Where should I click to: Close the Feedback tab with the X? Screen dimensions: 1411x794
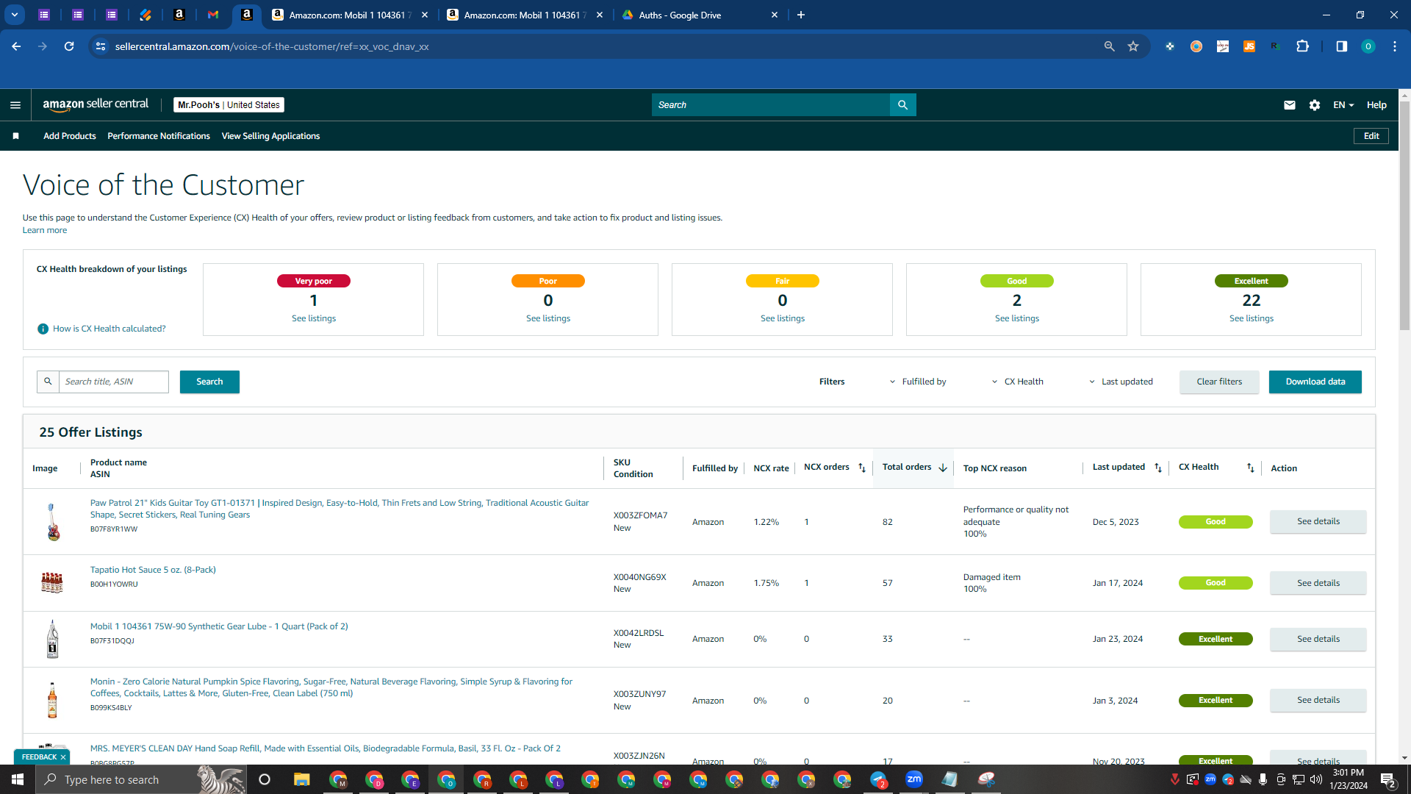coord(63,757)
